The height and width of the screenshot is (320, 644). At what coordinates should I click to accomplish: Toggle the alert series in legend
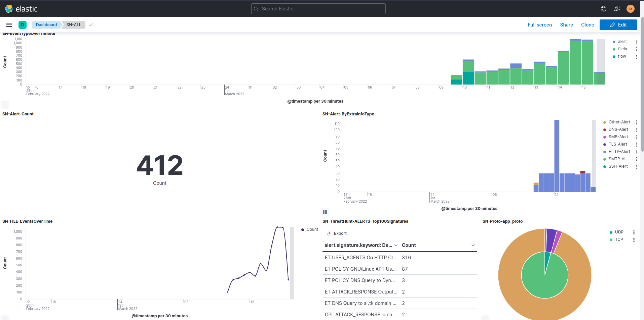622,42
